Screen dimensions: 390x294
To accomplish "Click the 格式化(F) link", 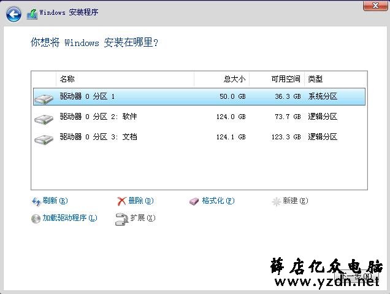I will (218, 200).
